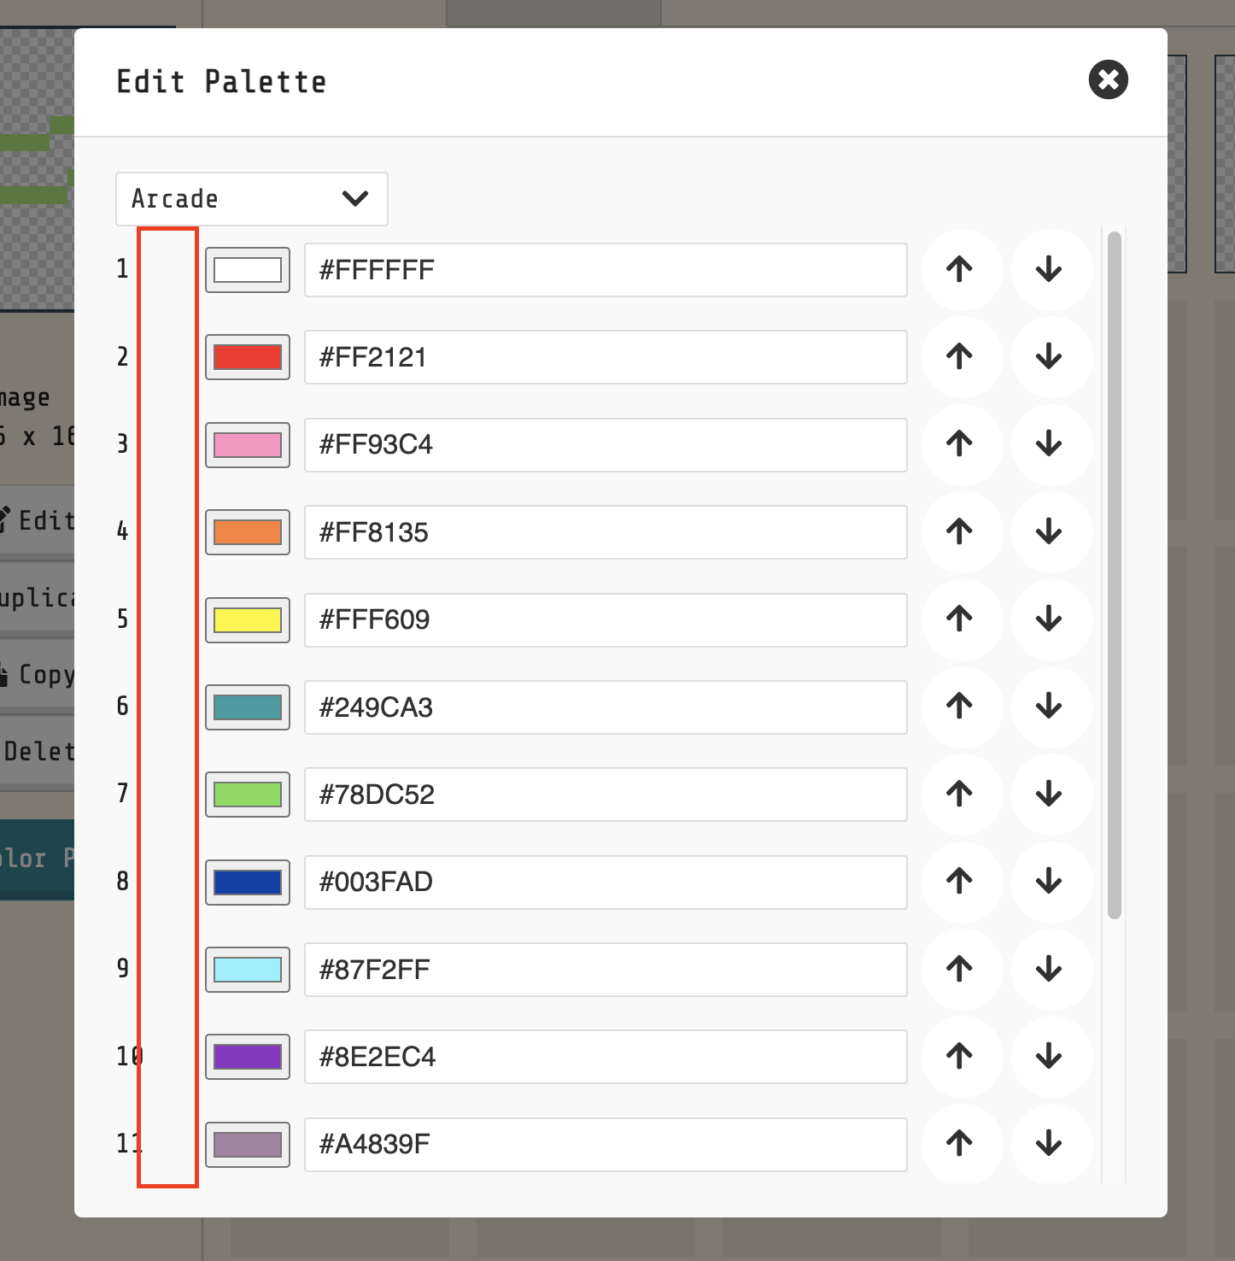Edit the hex value field showing #87F2FF

coord(605,970)
